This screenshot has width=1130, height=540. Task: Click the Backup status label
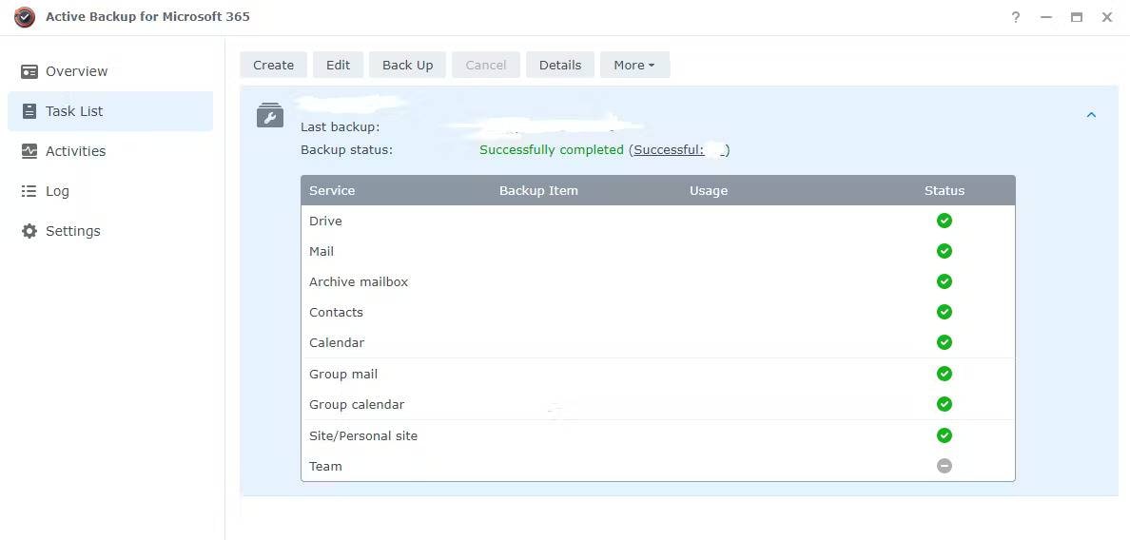(346, 150)
